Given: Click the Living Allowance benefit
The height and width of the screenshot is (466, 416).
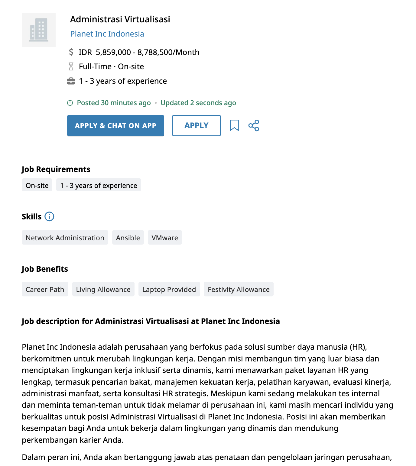Looking at the screenshot, I should 103,289.
